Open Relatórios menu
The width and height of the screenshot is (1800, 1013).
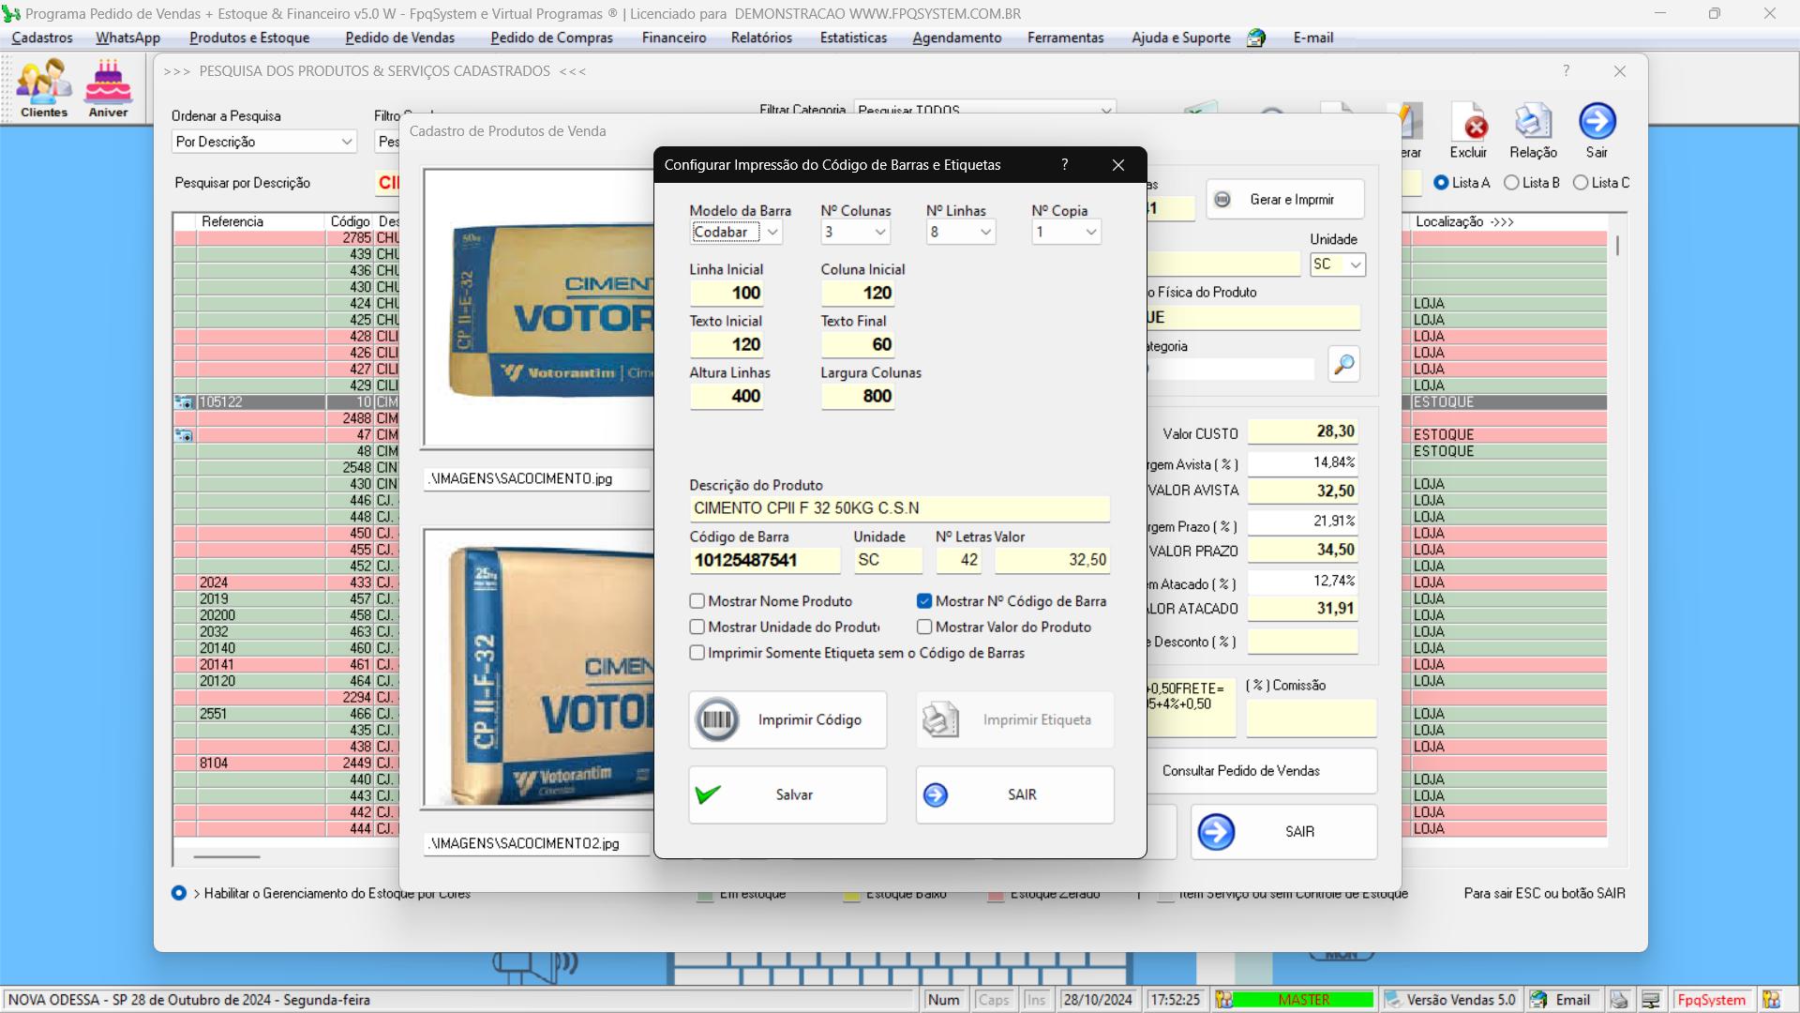pos(761,38)
